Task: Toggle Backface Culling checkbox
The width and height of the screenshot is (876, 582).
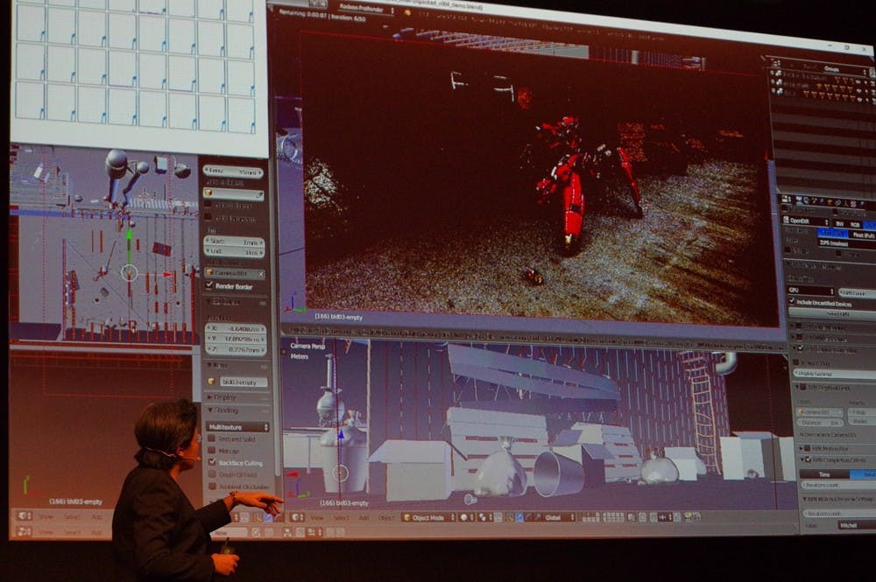Action: coord(211,462)
